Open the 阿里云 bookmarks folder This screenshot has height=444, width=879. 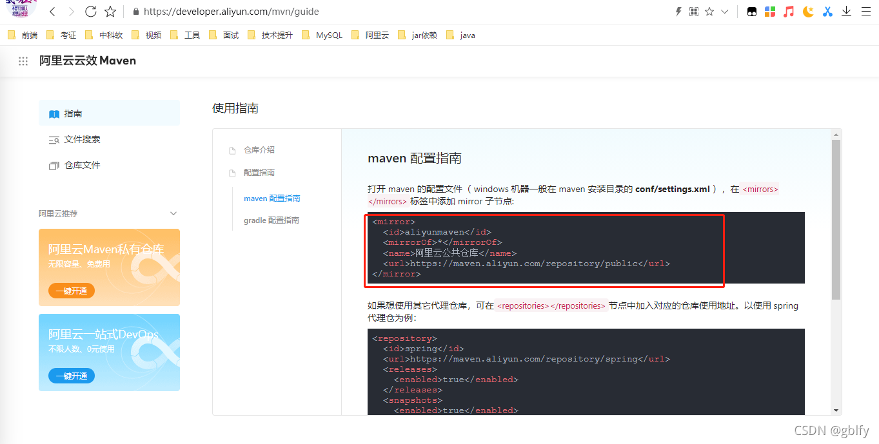pyautogui.click(x=370, y=35)
